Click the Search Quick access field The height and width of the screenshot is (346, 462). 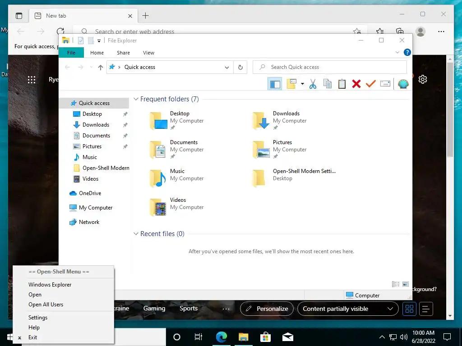[330, 67]
